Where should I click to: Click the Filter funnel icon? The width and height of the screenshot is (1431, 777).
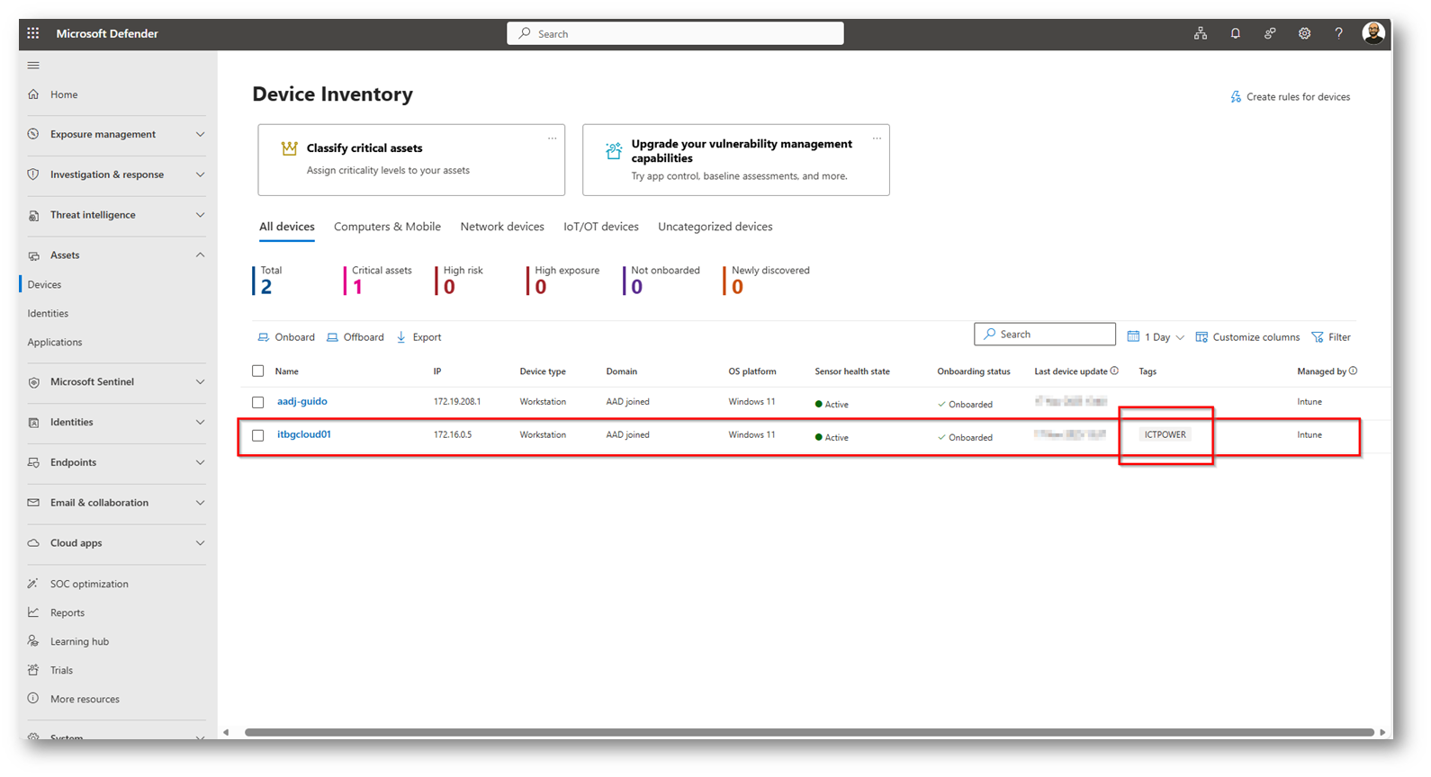pos(1318,337)
